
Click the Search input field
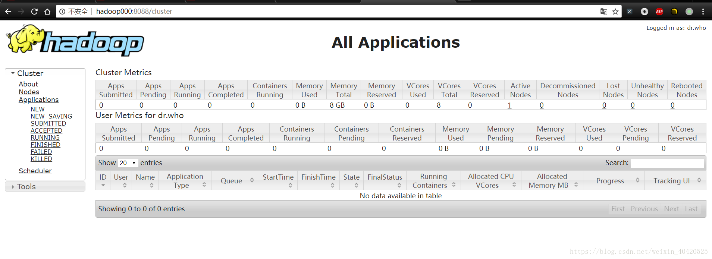click(x=667, y=163)
